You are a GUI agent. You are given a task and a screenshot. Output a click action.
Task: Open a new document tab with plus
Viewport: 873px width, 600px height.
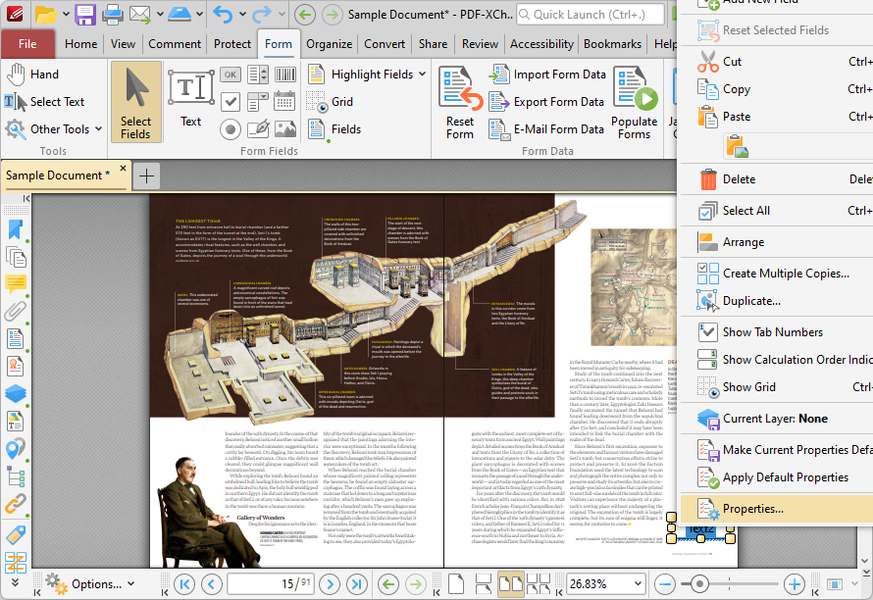pyautogui.click(x=146, y=175)
